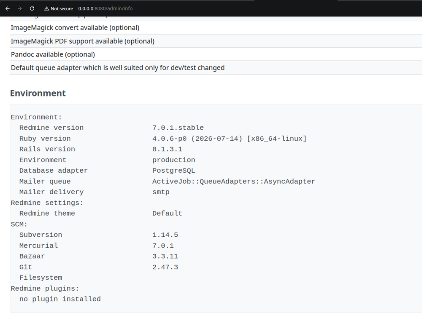Click the browser forward arrow
Screen dimensions: 422x326
[x=20, y=8]
